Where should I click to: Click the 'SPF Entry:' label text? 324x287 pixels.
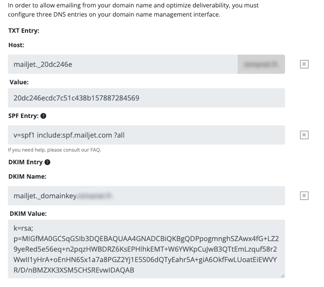(x=23, y=116)
